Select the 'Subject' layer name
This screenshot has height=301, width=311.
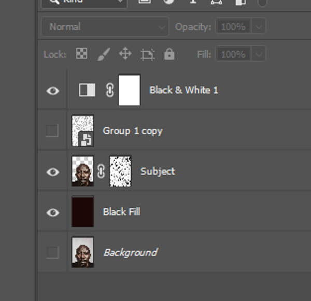[158, 171]
